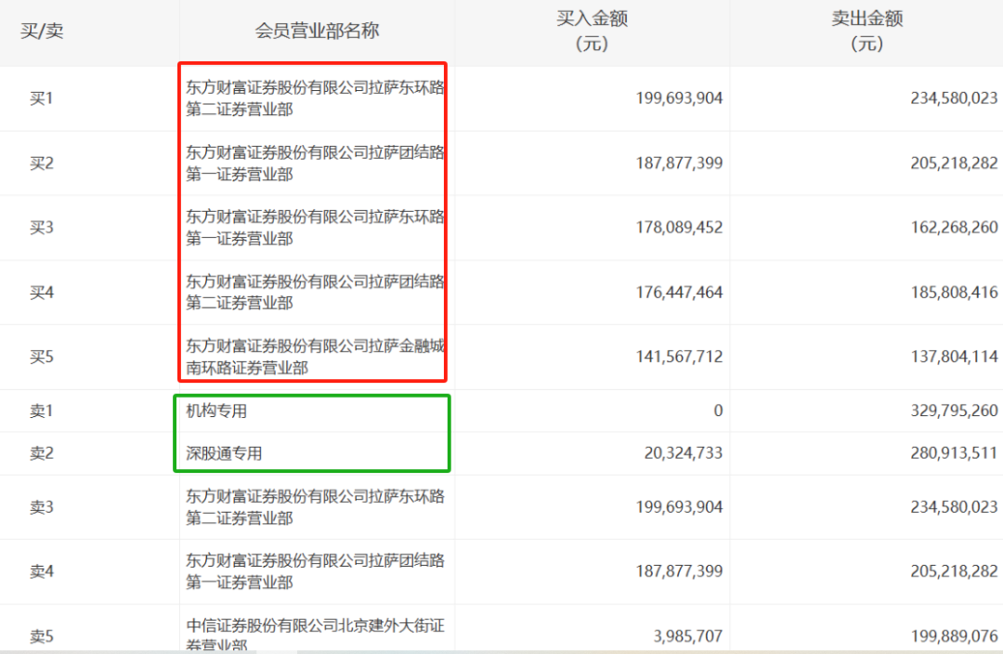This screenshot has height=654, width=1003.
Task: Click sell amount 185,808,416
Action: (954, 293)
